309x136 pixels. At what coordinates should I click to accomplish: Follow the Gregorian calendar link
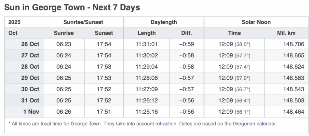coord(255,123)
